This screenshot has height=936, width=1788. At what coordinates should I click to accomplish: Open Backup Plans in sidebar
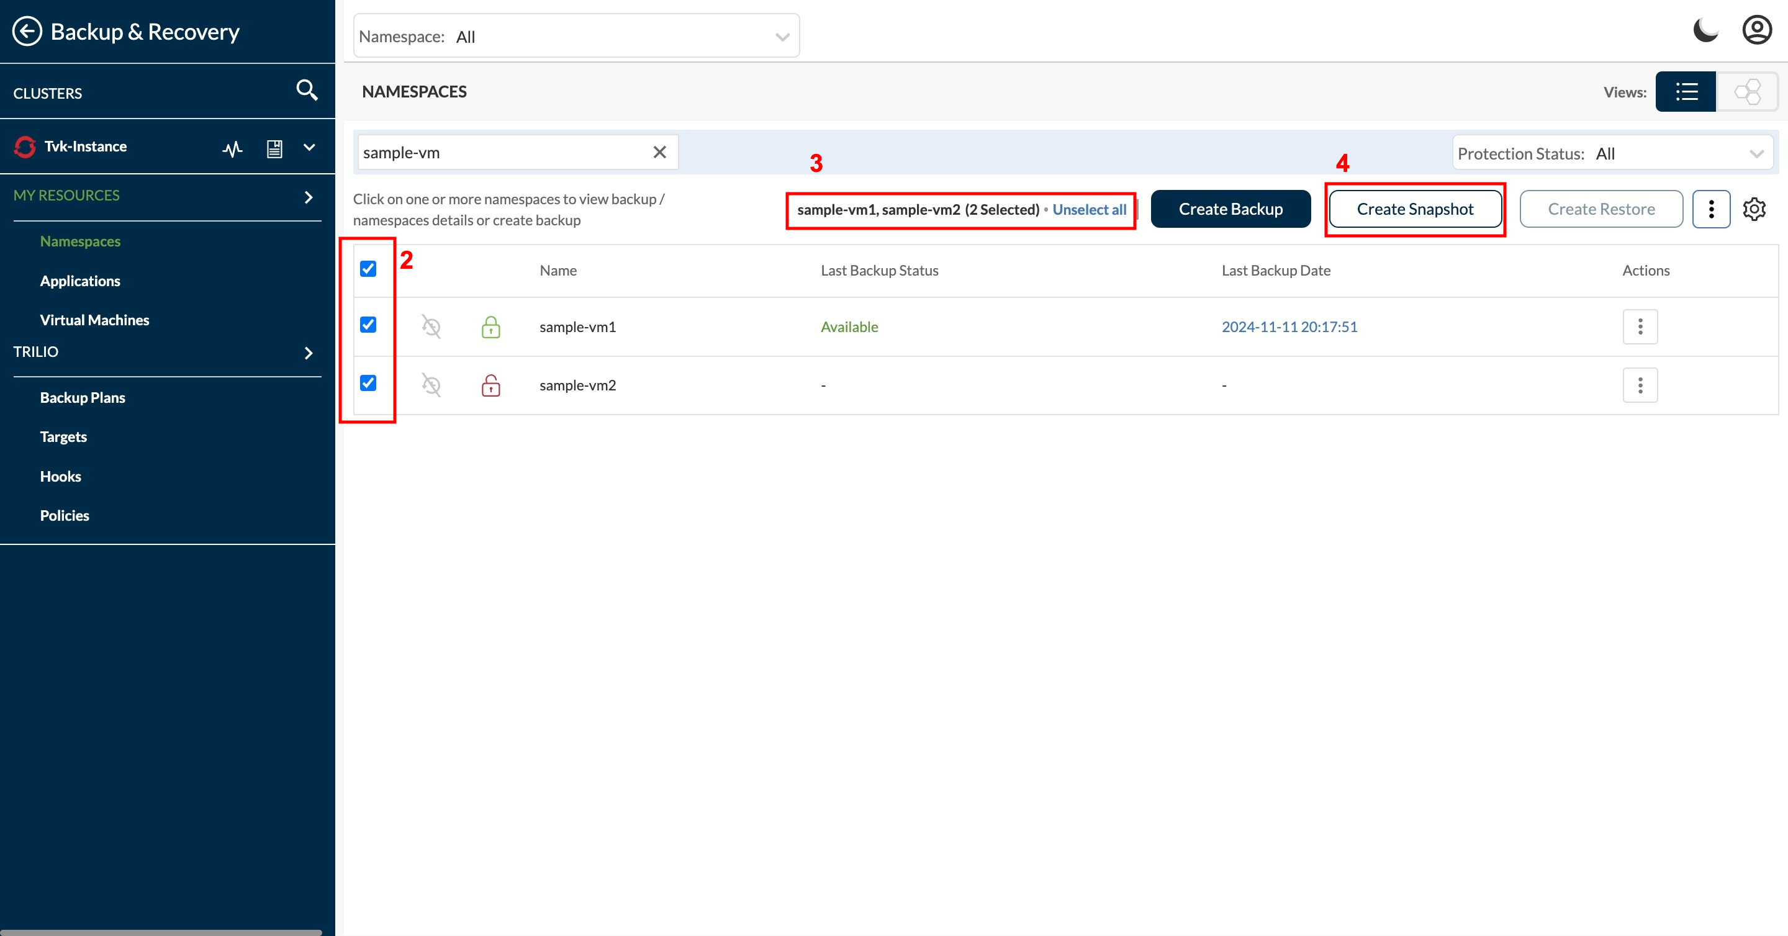click(x=83, y=398)
